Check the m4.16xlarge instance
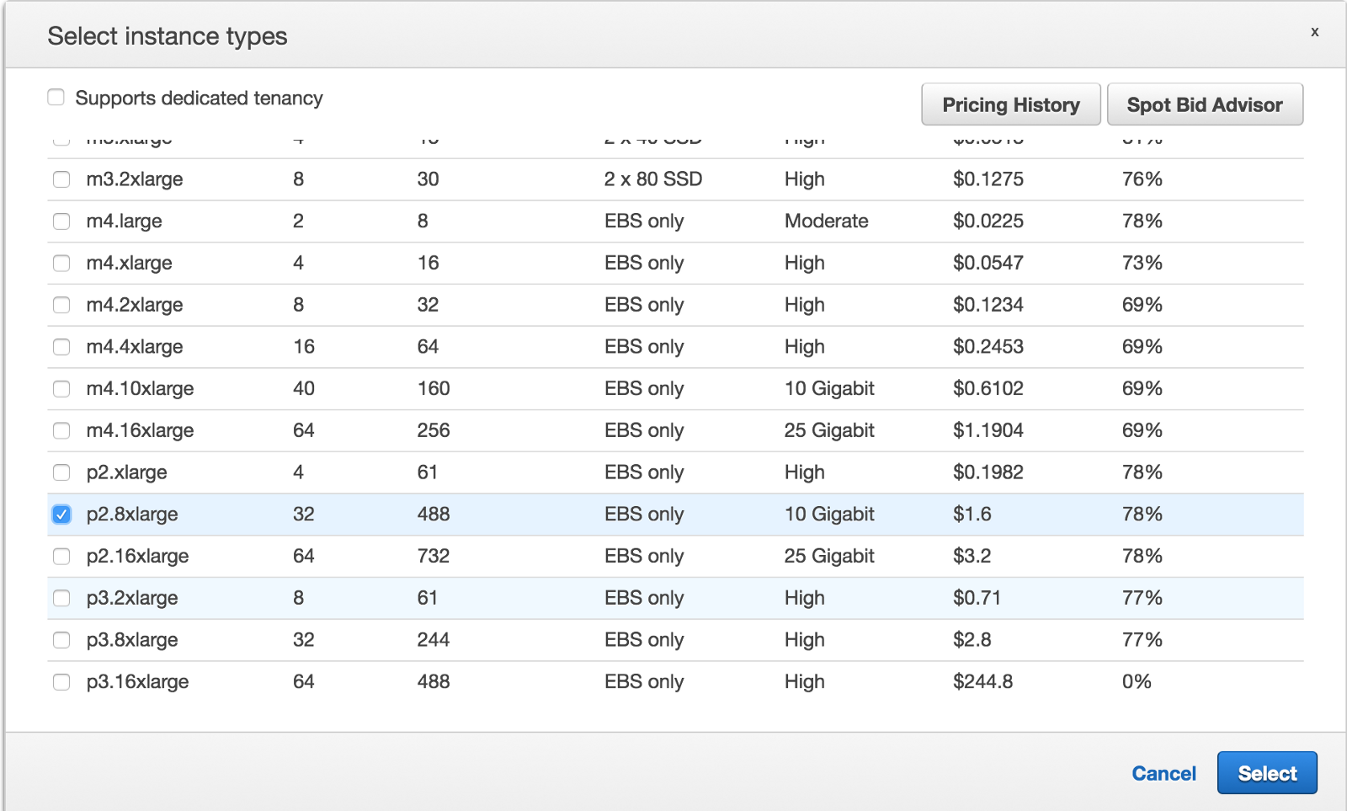 (x=61, y=431)
